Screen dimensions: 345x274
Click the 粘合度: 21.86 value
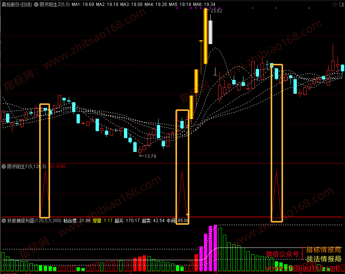pyautogui.click(x=77, y=221)
